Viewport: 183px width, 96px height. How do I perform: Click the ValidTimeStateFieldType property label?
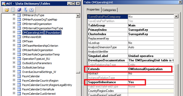click(x=103, y=87)
